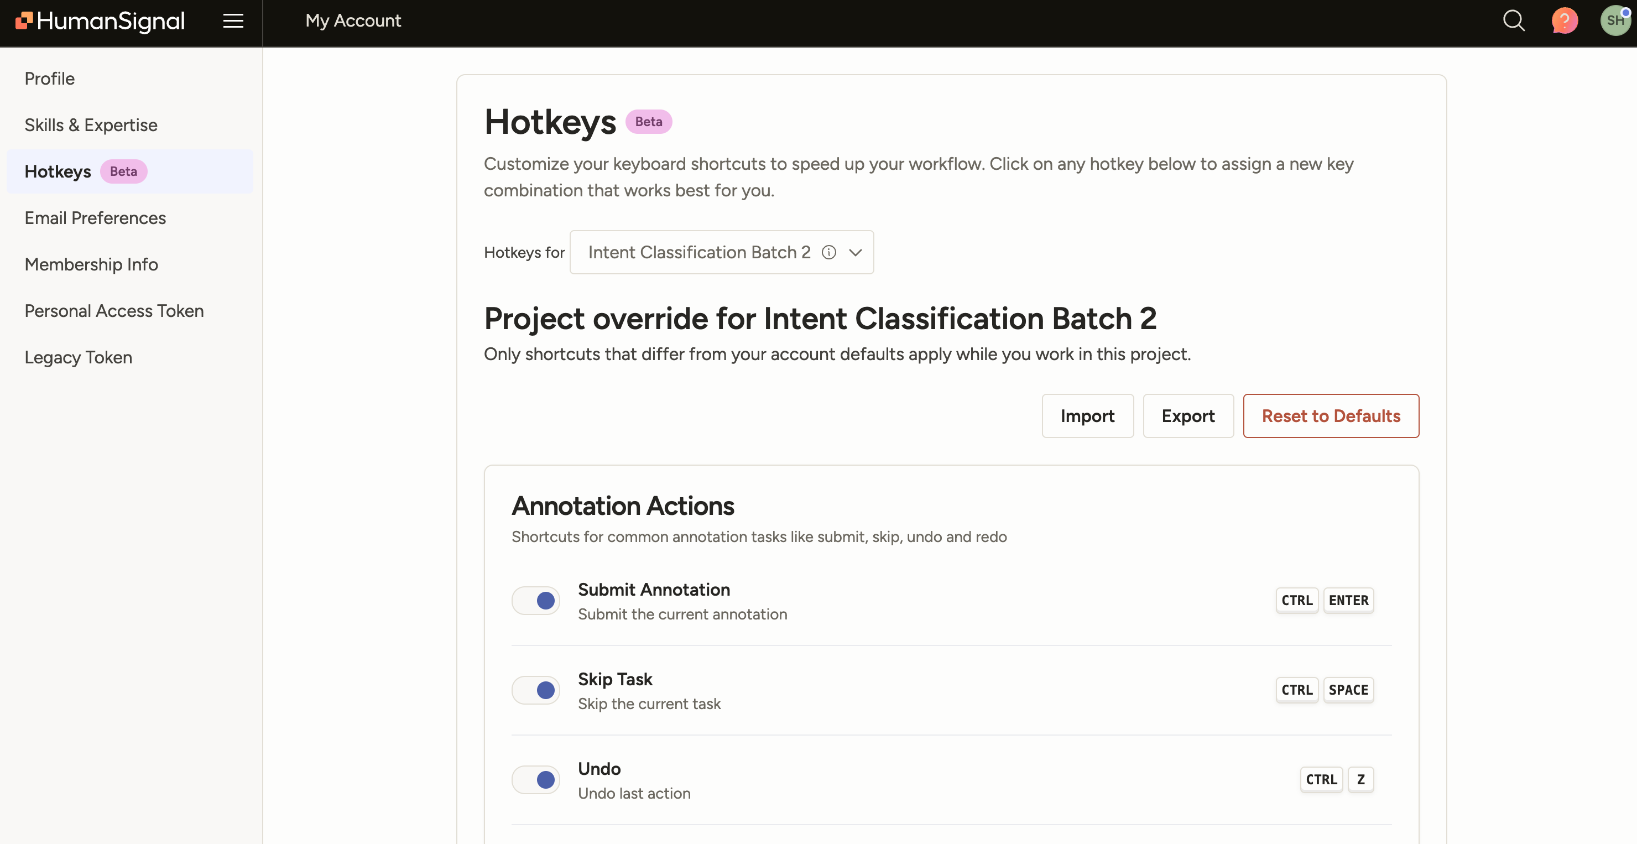Click the Skip Task label
Image resolution: width=1637 pixels, height=844 pixels.
[x=614, y=679]
